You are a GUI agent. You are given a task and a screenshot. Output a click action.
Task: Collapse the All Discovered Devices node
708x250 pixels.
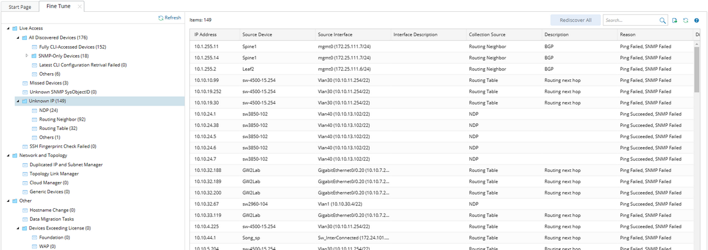coord(18,37)
